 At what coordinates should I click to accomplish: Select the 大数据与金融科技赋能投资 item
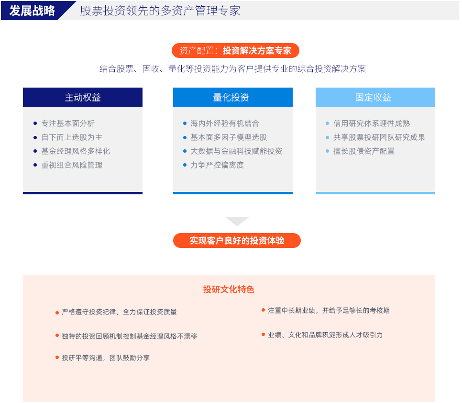(236, 151)
